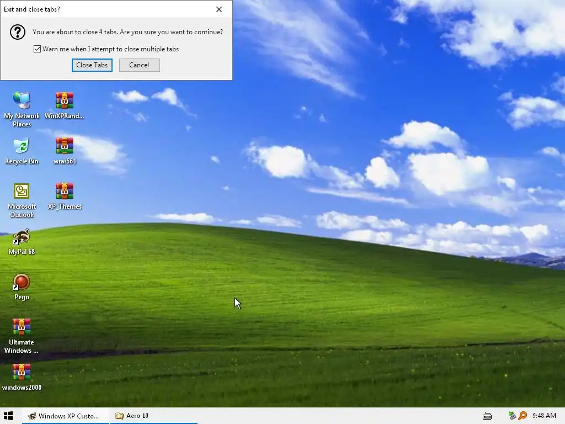Select the wrar561 installer icon
The width and height of the screenshot is (565, 424).
pyautogui.click(x=65, y=151)
